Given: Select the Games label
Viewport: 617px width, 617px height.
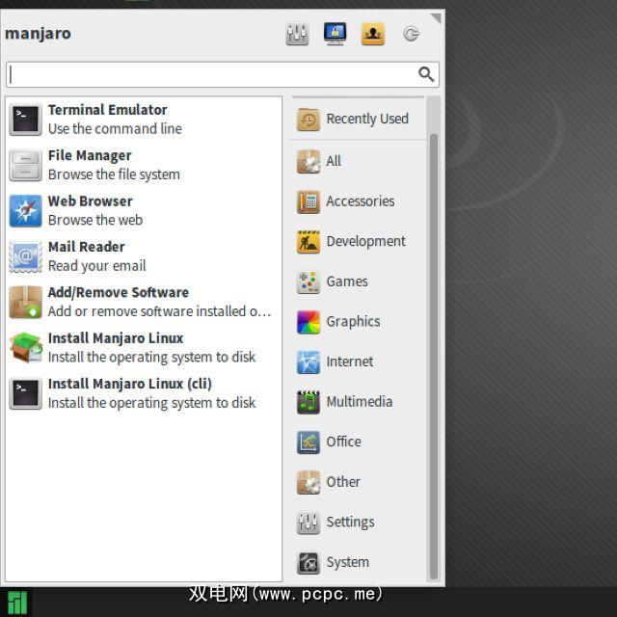Looking at the screenshot, I should click(x=347, y=282).
